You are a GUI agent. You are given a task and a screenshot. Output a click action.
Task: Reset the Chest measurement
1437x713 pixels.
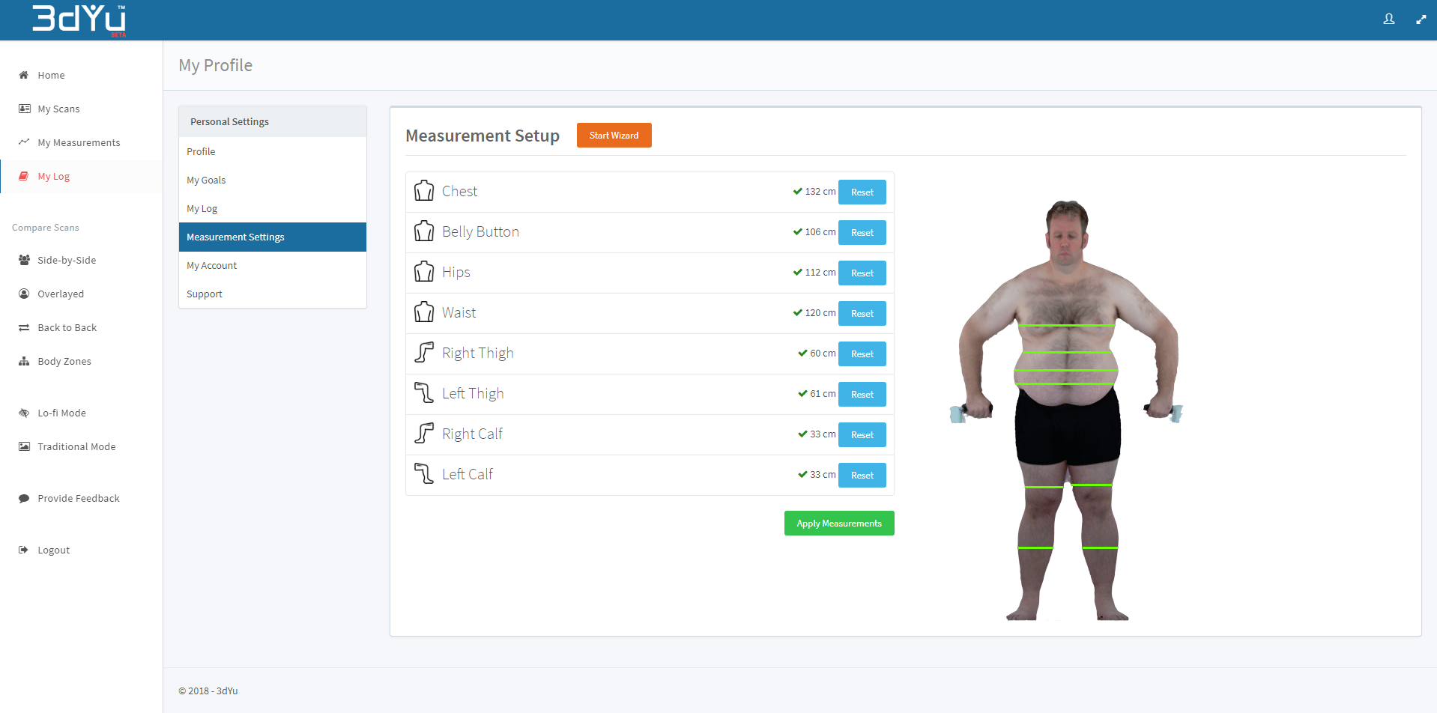coord(862,192)
